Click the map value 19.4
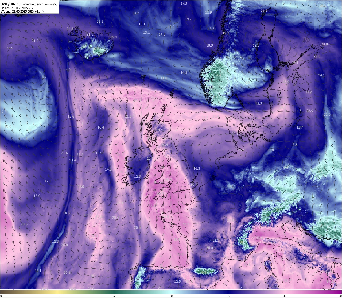Image resolution: width=342 pixels, height=298 pixels. (114, 37)
